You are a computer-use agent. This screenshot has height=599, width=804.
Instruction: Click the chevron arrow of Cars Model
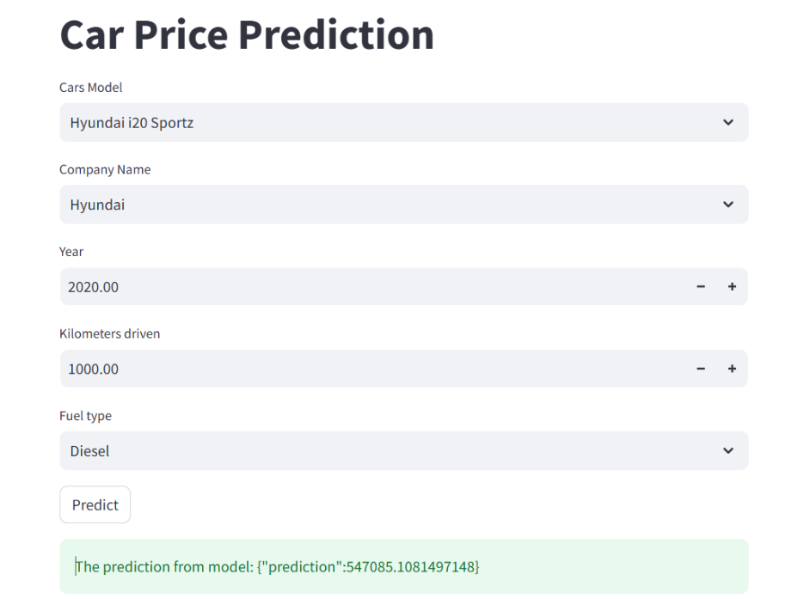click(727, 123)
